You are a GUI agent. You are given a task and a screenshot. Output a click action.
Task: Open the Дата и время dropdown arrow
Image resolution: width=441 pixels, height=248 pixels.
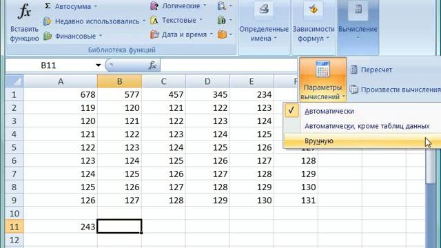212,34
